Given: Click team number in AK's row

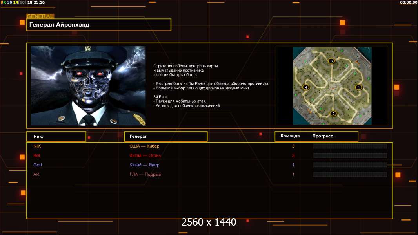Looking at the screenshot, I should coord(293,174).
